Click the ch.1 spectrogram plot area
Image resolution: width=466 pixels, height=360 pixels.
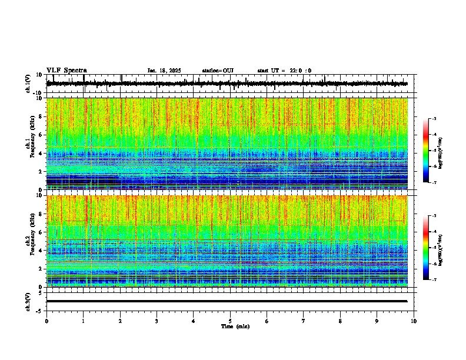[x=227, y=144]
